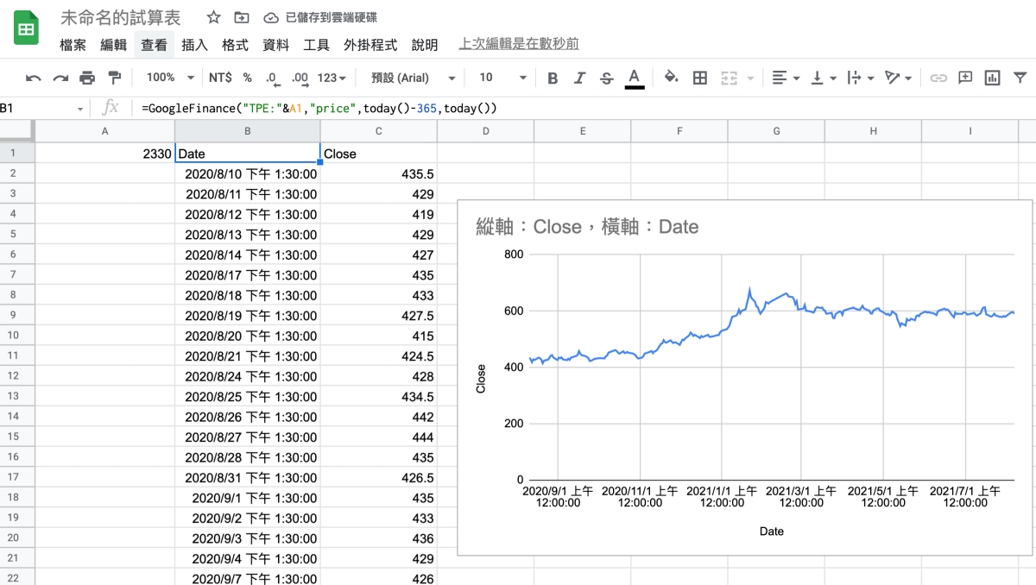This screenshot has width=1036, height=585.
Task: Click the print icon
Action: click(x=87, y=78)
